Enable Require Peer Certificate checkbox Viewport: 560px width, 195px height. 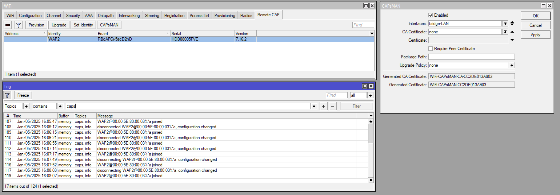click(x=431, y=49)
